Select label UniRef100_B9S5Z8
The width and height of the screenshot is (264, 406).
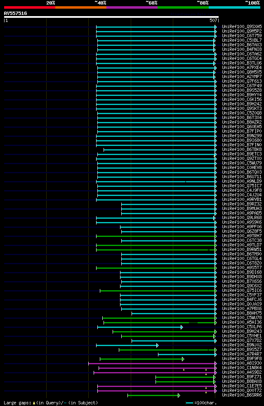pos(242,91)
